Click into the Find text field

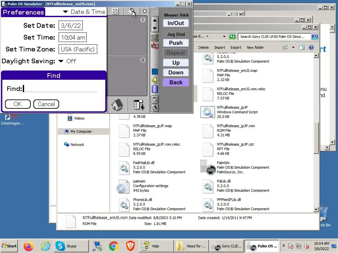click(x=60, y=89)
